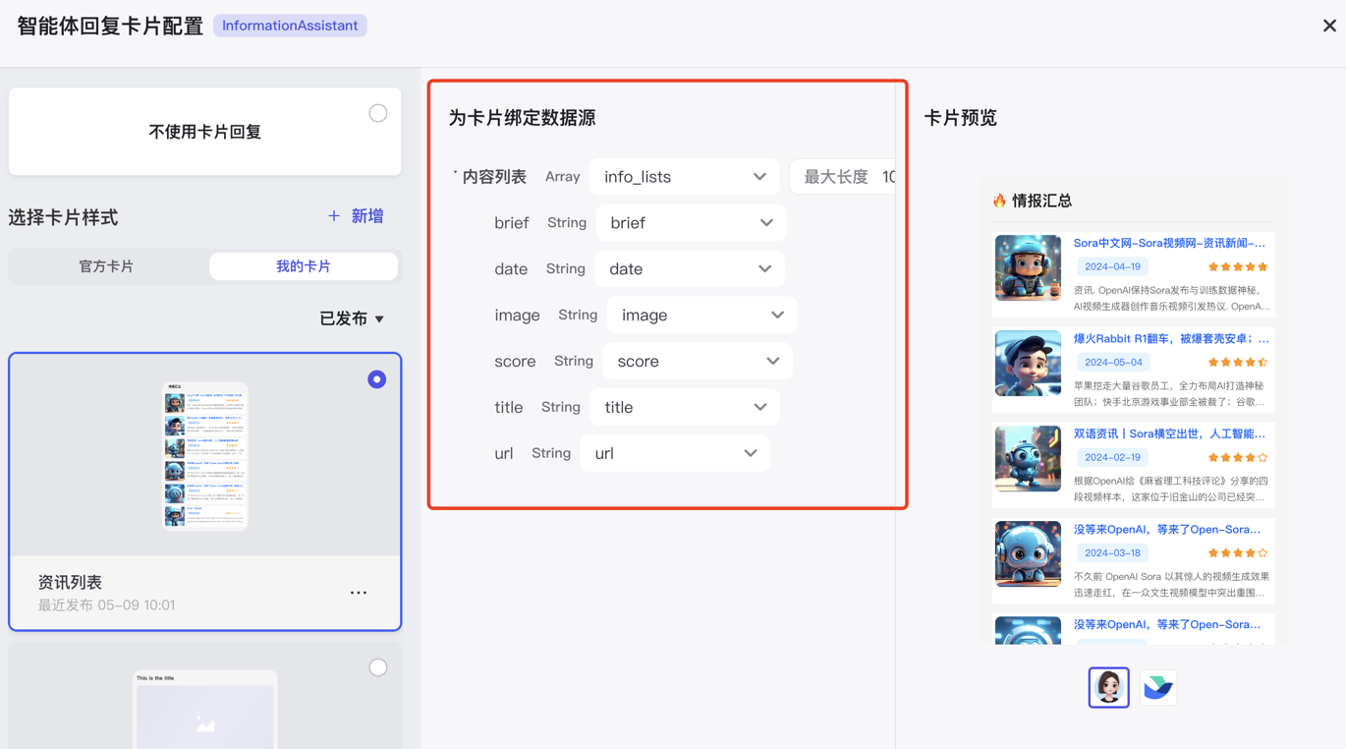
Task: Click the cap boy image in Rabbit R1 item
Action: (x=1028, y=363)
